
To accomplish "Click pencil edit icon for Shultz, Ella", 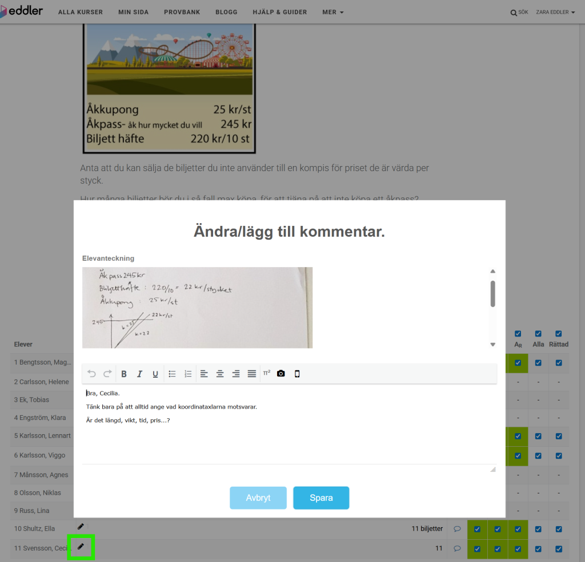I will pos(81,527).
